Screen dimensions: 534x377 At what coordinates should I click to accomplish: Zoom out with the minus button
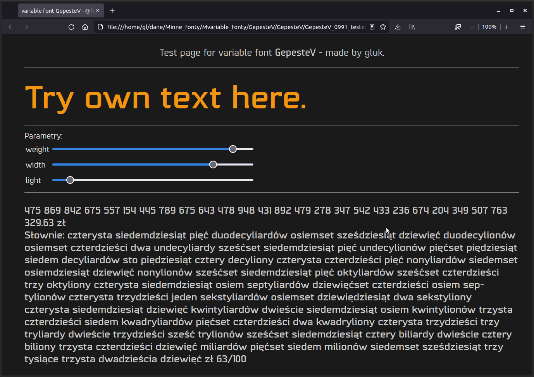tap(472, 27)
